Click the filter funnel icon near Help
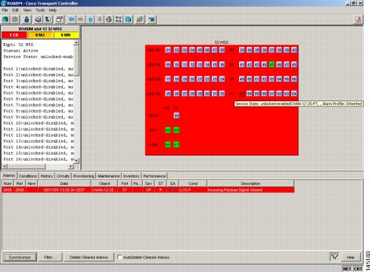This screenshot has height=272, width=370. (334, 257)
